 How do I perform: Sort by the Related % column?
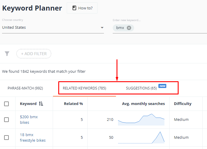click(x=73, y=104)
